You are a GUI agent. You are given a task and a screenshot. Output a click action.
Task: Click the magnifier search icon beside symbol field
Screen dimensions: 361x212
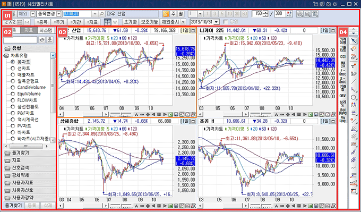[101, 14]
